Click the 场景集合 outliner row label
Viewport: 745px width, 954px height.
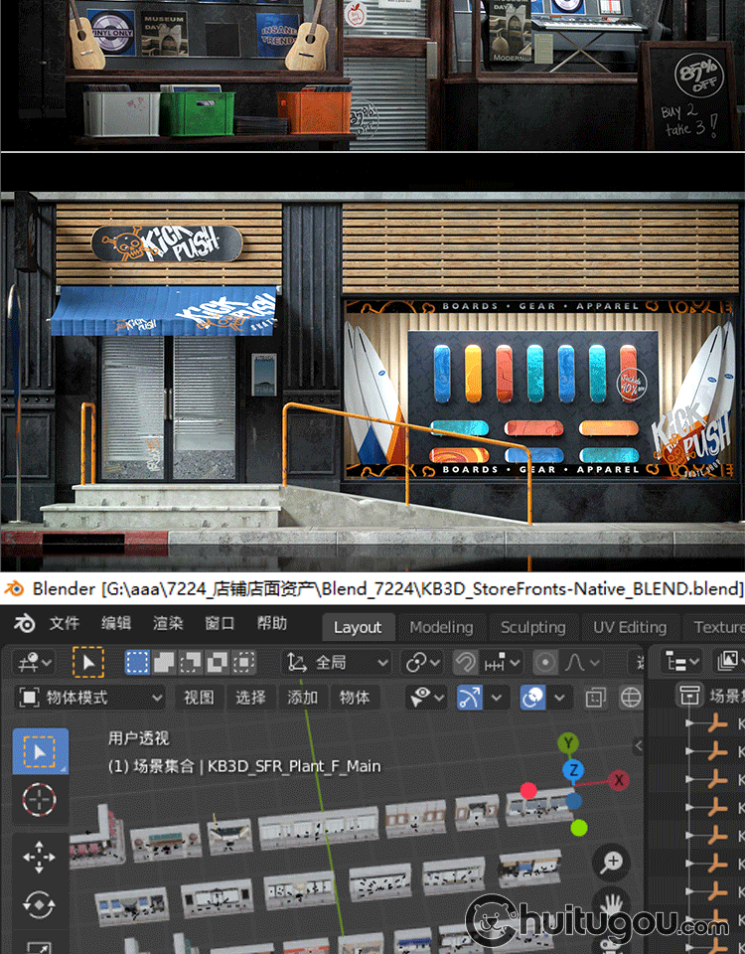pyautogui.click(x=727, y=695)
